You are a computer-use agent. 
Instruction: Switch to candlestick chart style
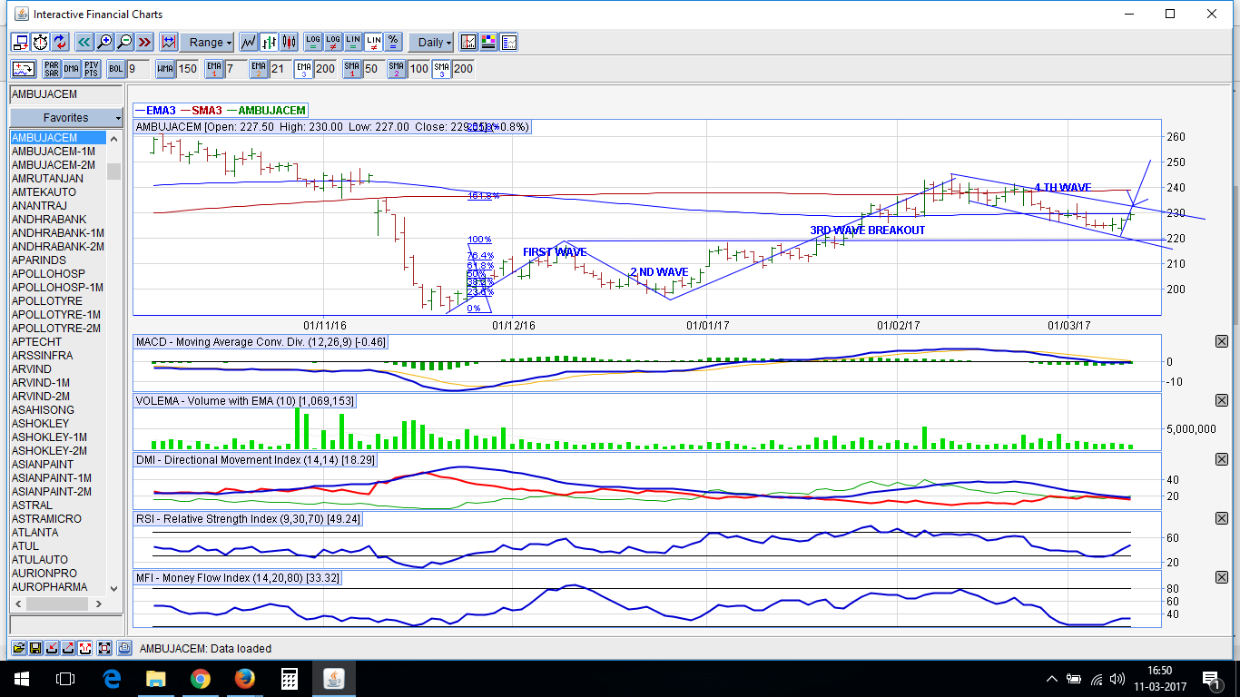click(289, 42)
